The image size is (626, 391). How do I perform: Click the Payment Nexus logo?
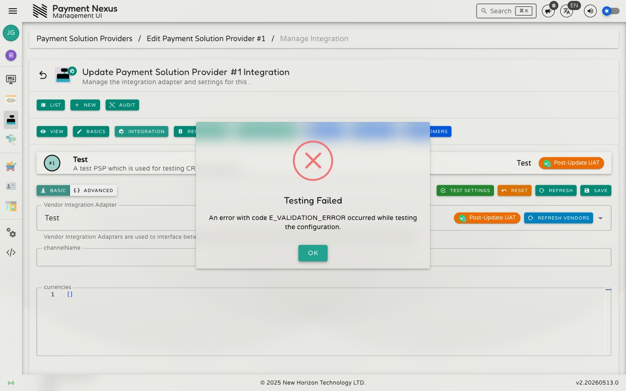click(x=40, y=11)
